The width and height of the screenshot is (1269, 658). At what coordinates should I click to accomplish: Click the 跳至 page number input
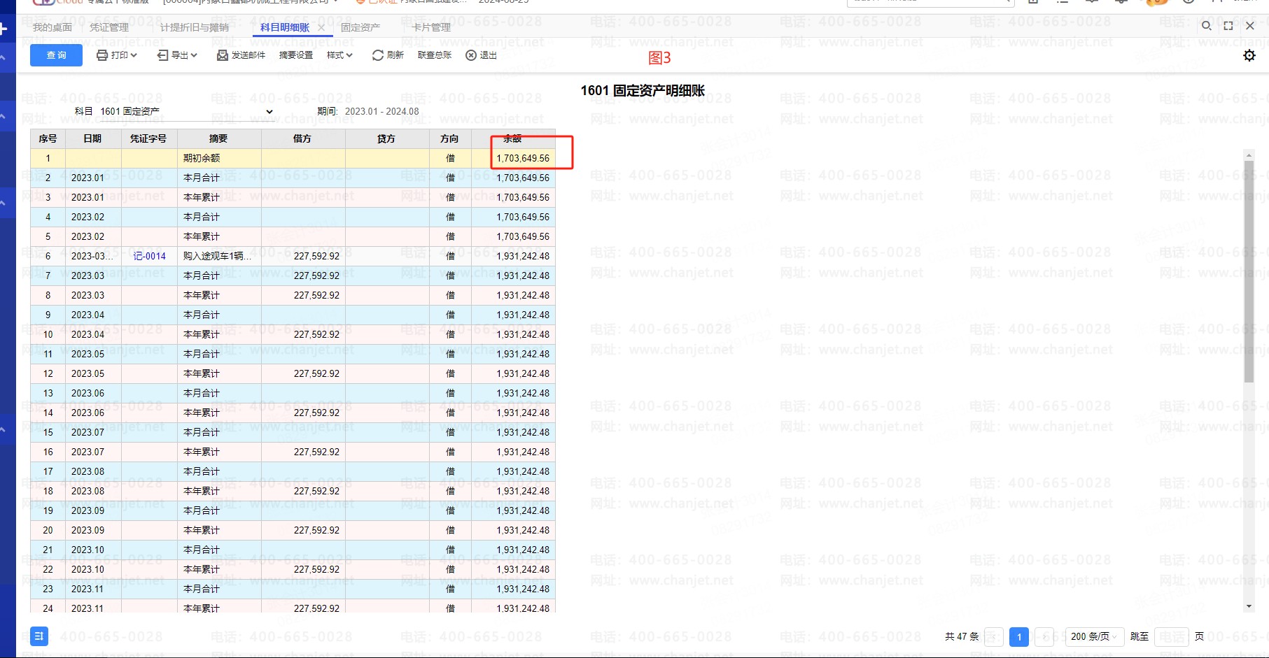point(1172,636)
